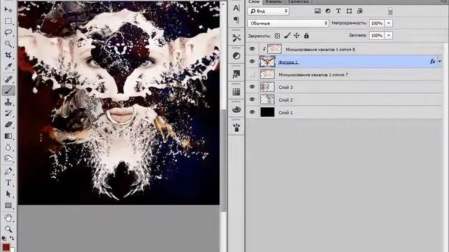Open the fill slider dropdown arrow
The image size is (449, 252).
389,36
